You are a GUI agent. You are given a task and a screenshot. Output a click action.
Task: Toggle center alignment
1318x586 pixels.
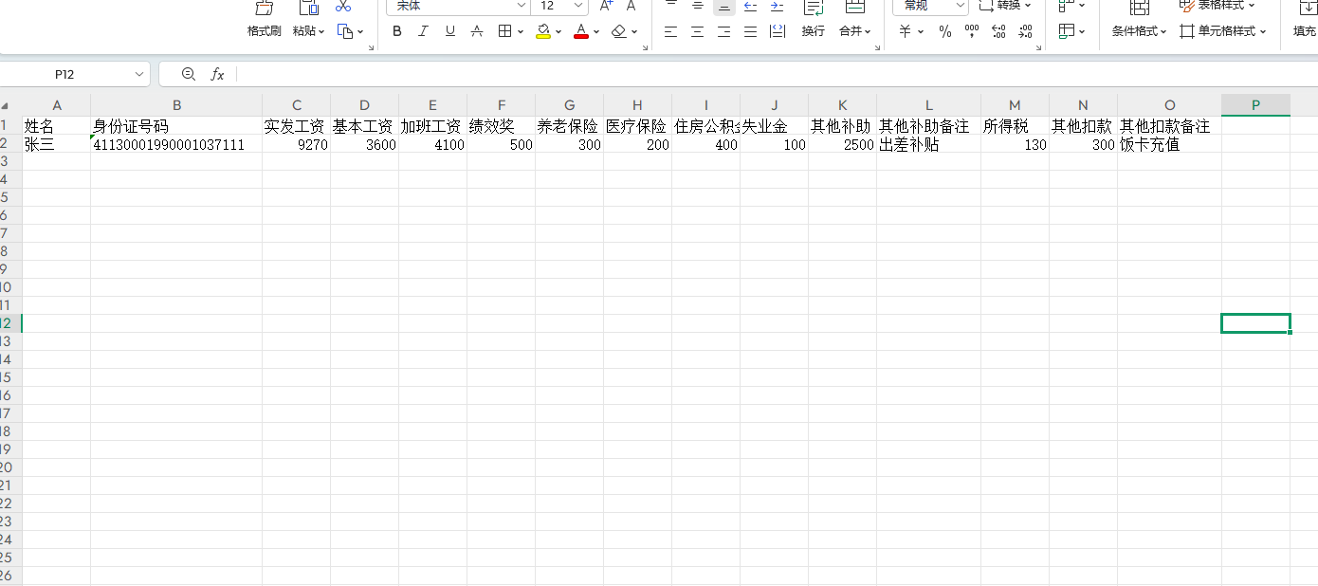click(697, 30)
